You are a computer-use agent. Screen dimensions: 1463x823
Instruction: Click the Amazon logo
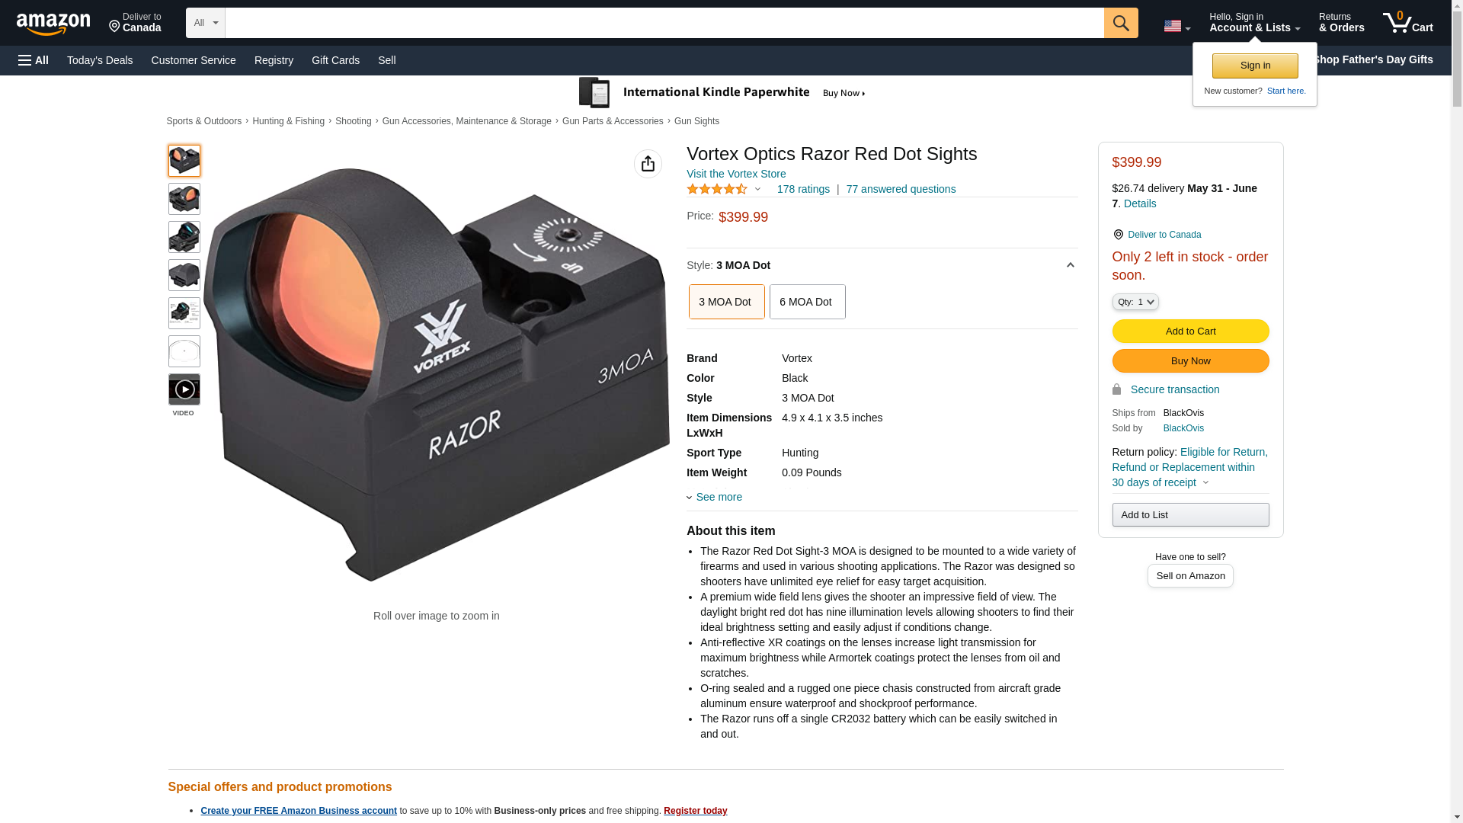coord(53,24)
